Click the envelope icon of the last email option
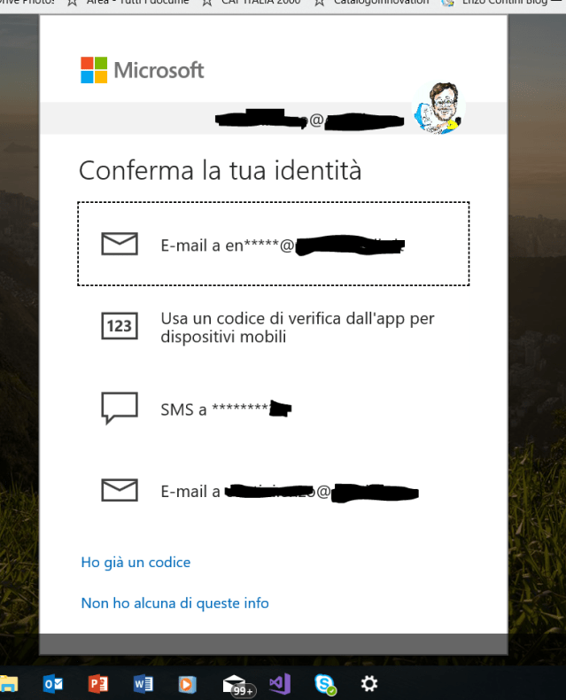 (x=120, y=490)
